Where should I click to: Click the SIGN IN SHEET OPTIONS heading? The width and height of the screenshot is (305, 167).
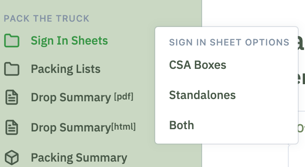[x=229, y=42]
